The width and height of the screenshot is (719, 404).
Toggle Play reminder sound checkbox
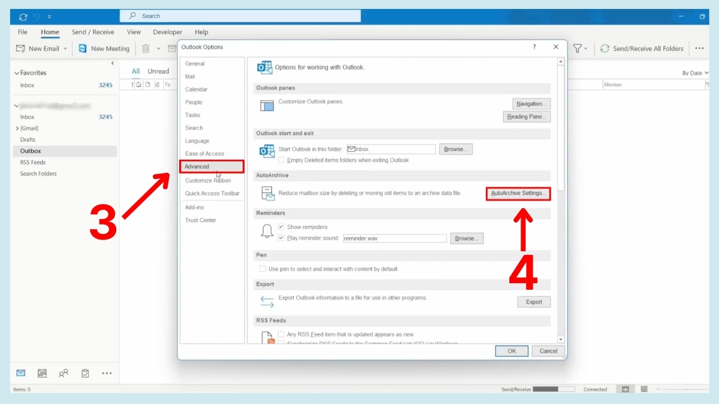(x=281, y=238)
